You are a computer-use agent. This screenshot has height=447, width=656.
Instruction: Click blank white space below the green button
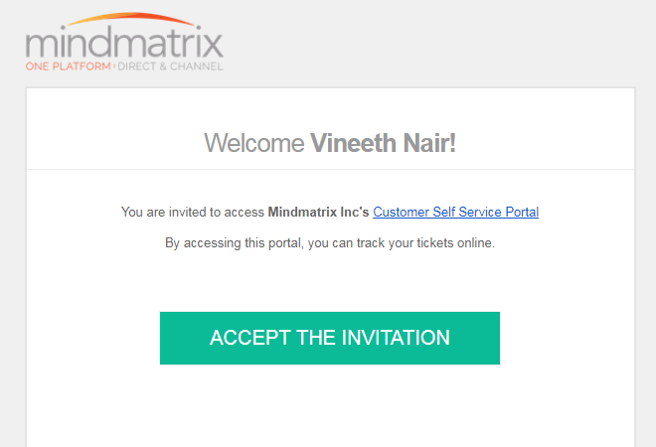330,405
